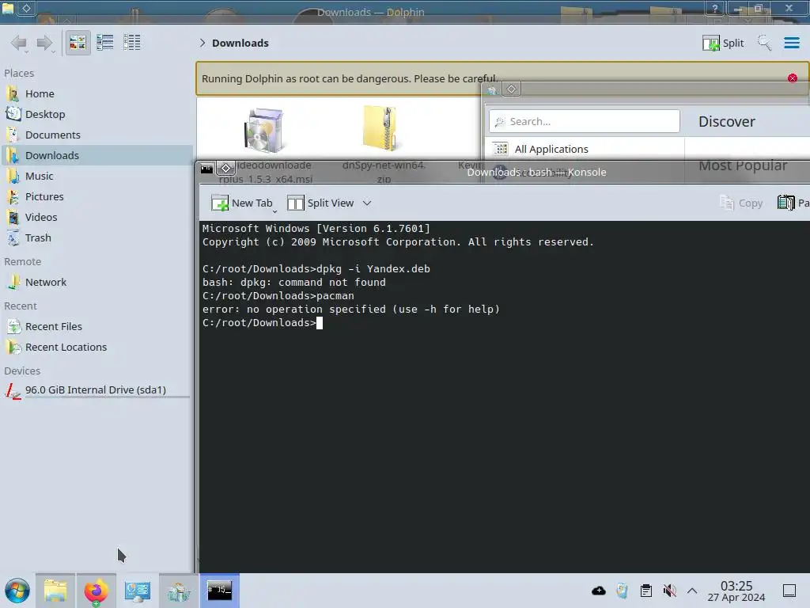
Task: Click the Paste icon in Konsole
Action: click(786, 203)
